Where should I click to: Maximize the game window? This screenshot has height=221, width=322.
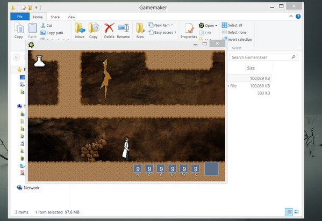click(x=204, y=43)
